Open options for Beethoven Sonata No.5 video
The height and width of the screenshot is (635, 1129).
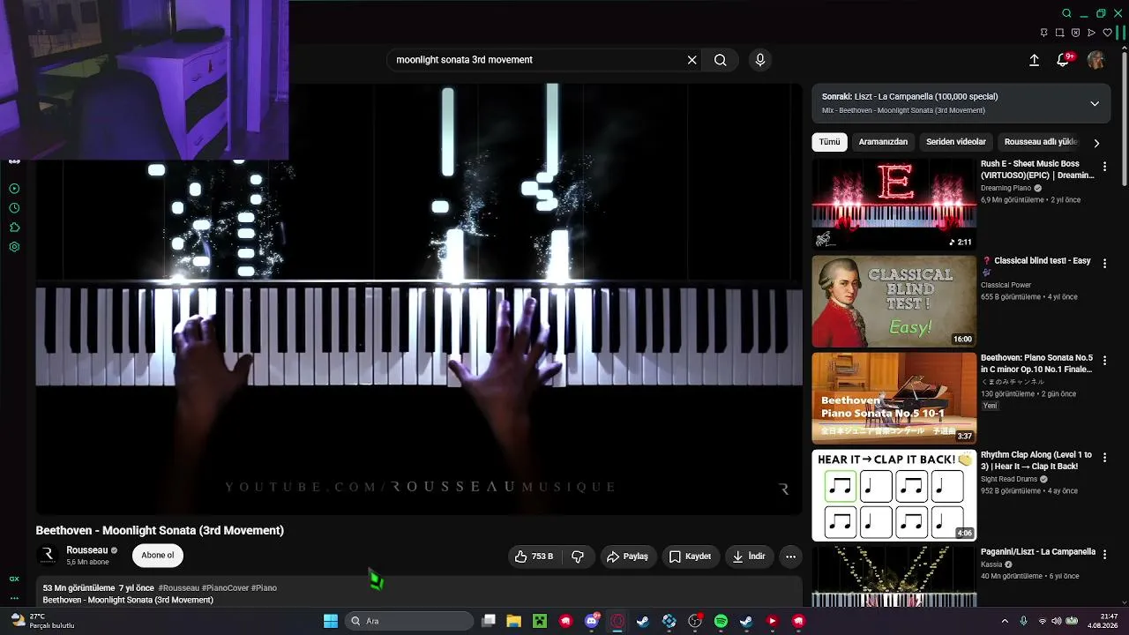tap(1104, 360)
